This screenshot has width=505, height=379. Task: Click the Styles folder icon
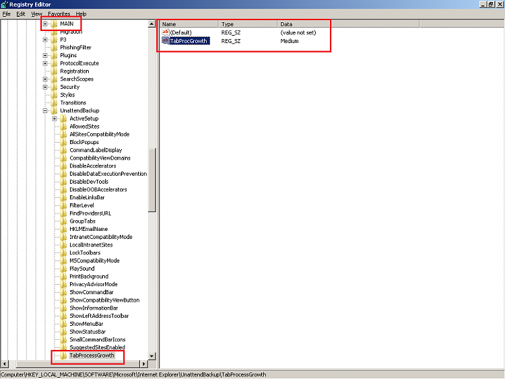coord(54,95)
